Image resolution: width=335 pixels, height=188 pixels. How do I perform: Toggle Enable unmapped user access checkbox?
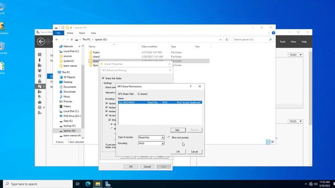pyautogui.click(x=110, y=120)
